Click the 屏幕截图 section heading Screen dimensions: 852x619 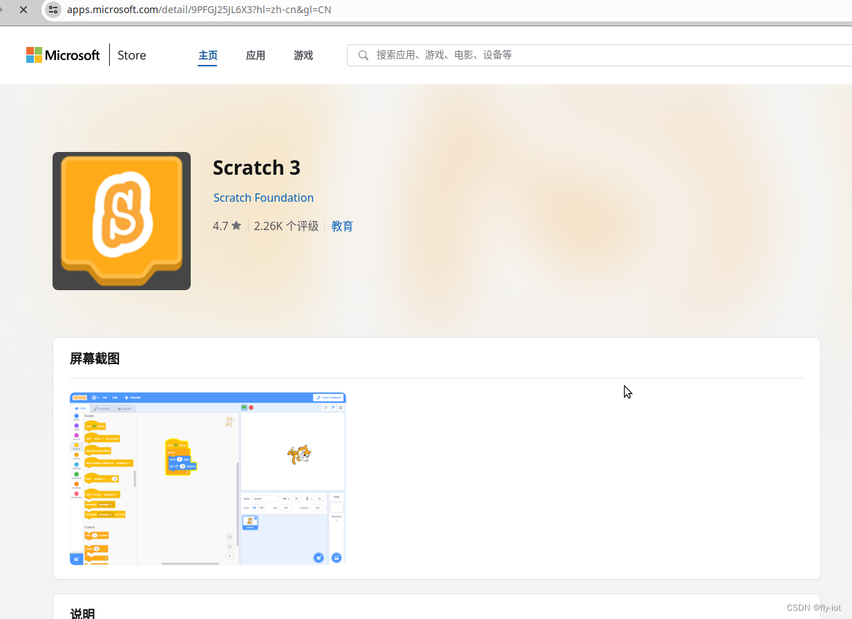tap(95, 359)
